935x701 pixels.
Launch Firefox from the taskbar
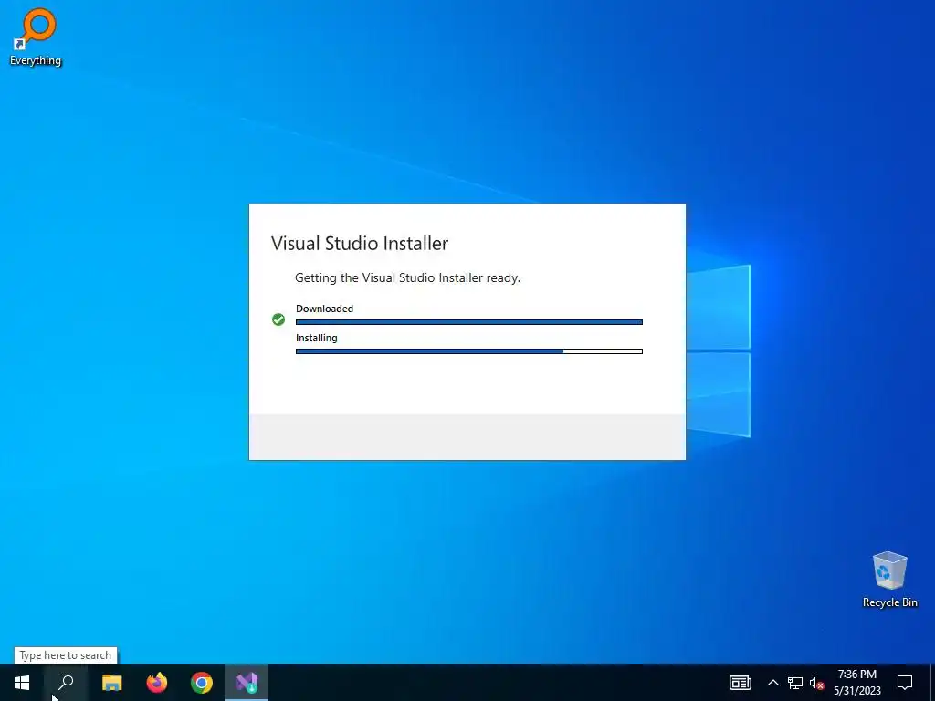(x=157, y=683)
